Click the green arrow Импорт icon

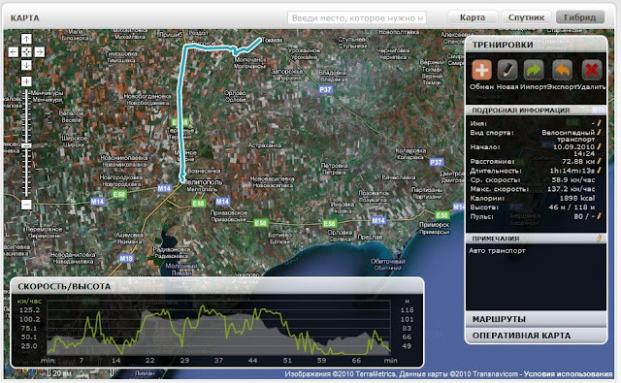click(534, 70)
